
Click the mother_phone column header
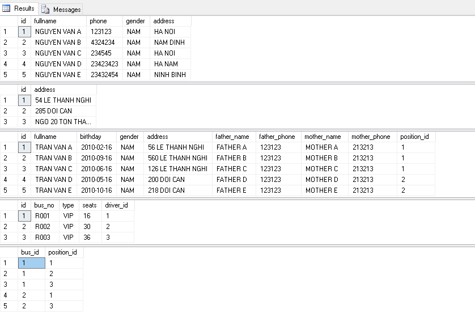tap(371, 137)
